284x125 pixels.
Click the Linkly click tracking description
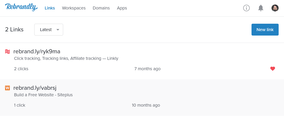click(66, 58)
